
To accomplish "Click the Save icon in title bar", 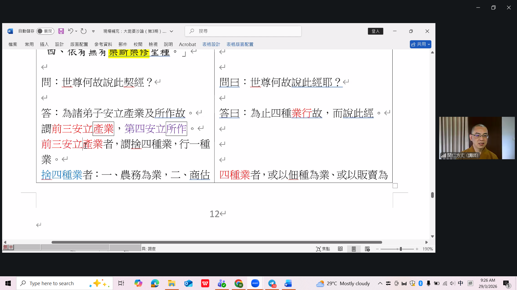I will pyautogui.click(x=61, y=31).
